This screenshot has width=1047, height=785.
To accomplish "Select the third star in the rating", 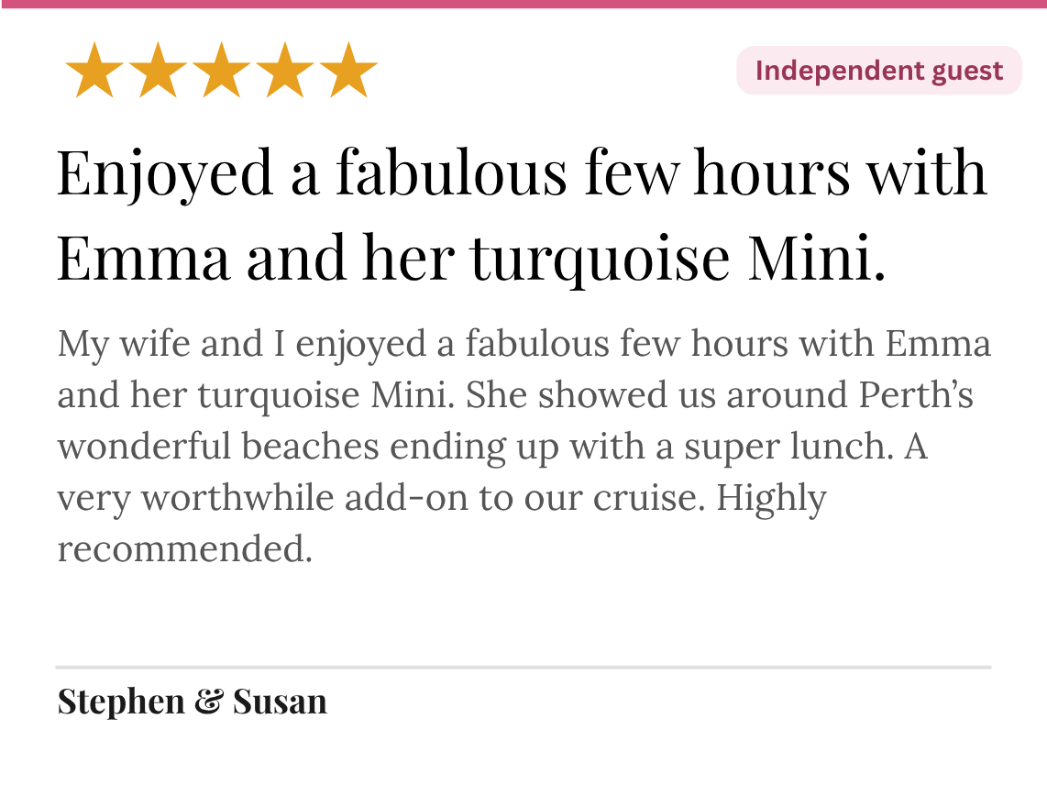I will pyautogui.click(x=221, y=70).
